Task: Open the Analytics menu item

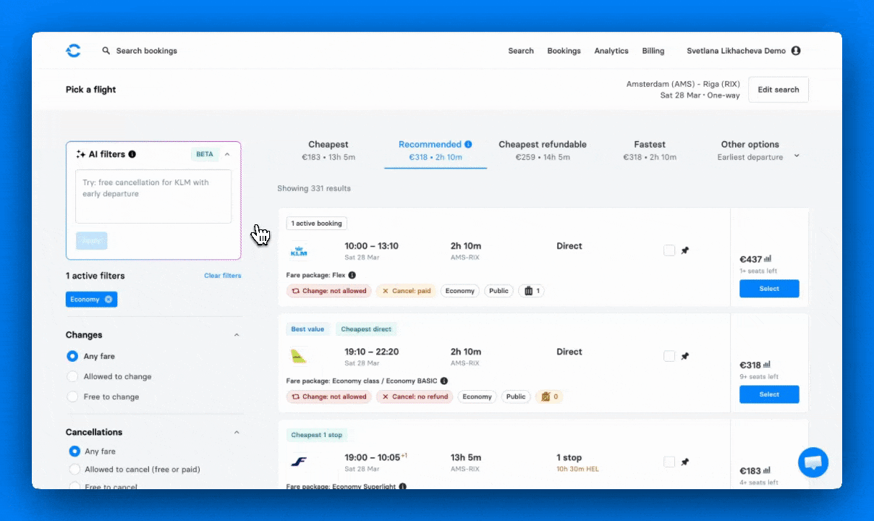Action: pos(611,51)
